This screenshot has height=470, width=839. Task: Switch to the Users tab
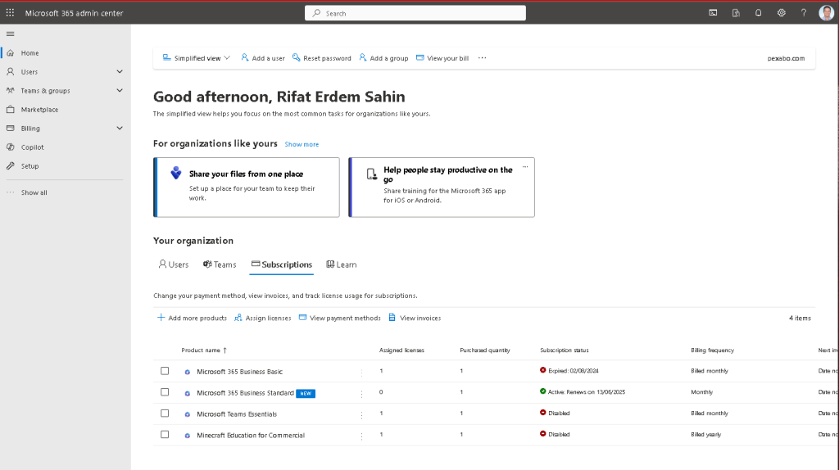point(174,264)
